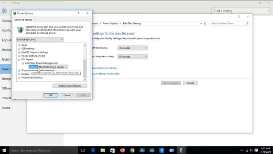Open Offline maps in Settings sidebar
The image size is (273, 154).
(6, 89)
